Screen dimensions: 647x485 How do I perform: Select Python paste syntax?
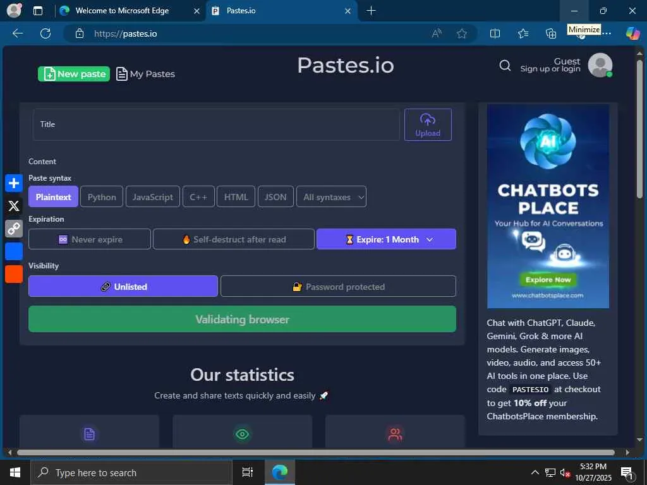click(x=102, y=197)
